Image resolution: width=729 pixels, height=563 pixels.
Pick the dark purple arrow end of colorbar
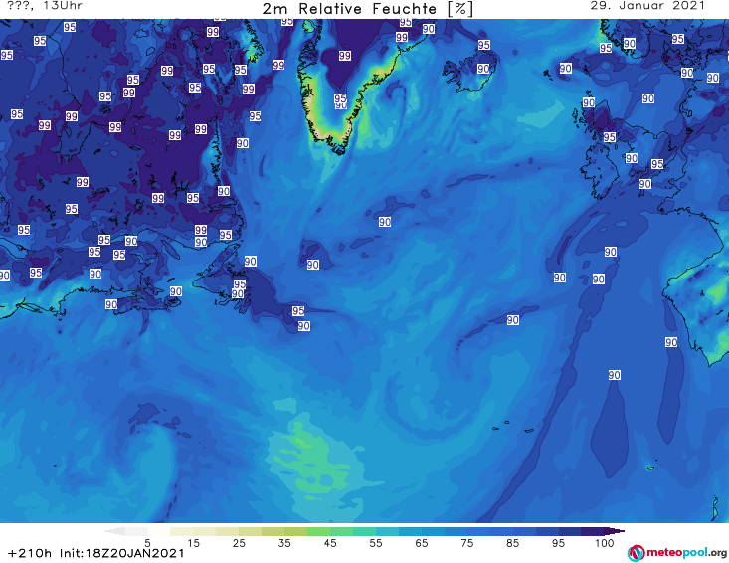click(x=615, y=531)
